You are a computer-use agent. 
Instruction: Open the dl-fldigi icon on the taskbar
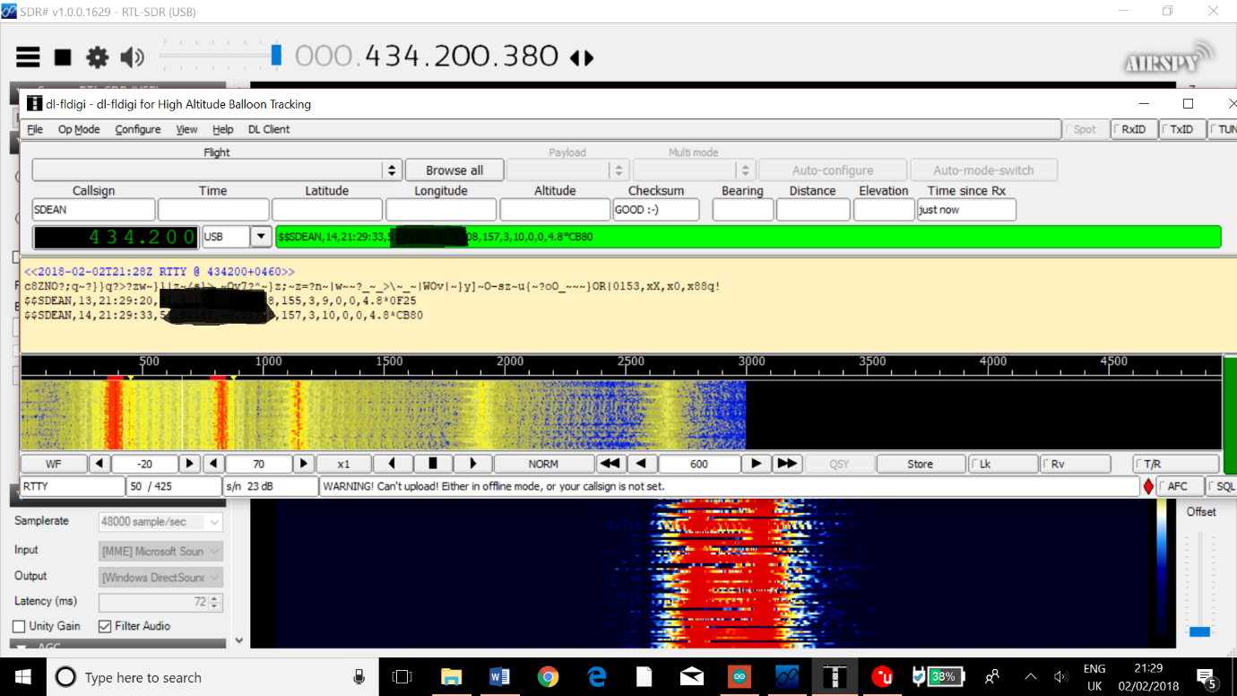(x=835, y=677)
